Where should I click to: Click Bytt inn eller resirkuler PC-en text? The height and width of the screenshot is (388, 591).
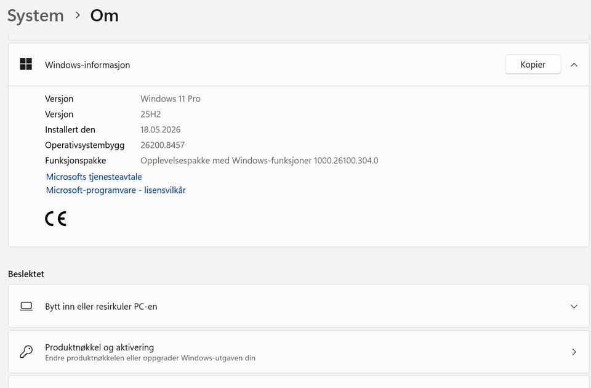pyautogui.click(x=101, y=307)
